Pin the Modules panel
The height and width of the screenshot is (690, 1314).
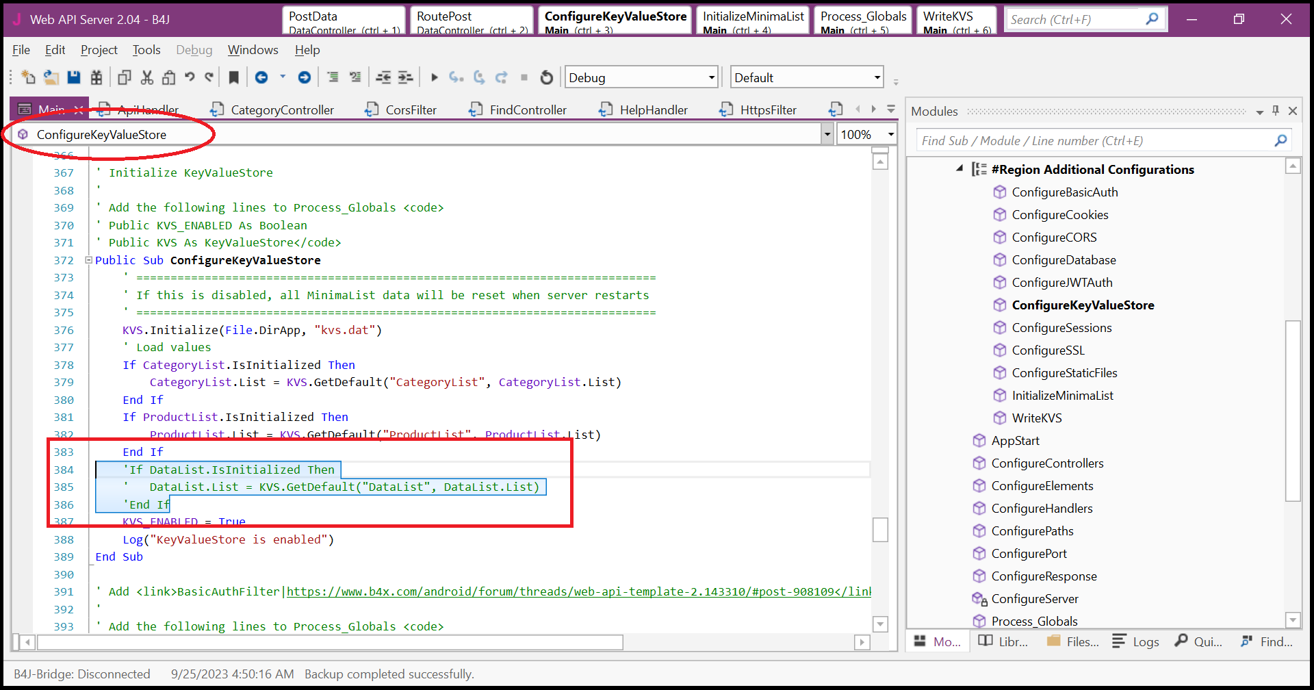tap(1276, 111)
